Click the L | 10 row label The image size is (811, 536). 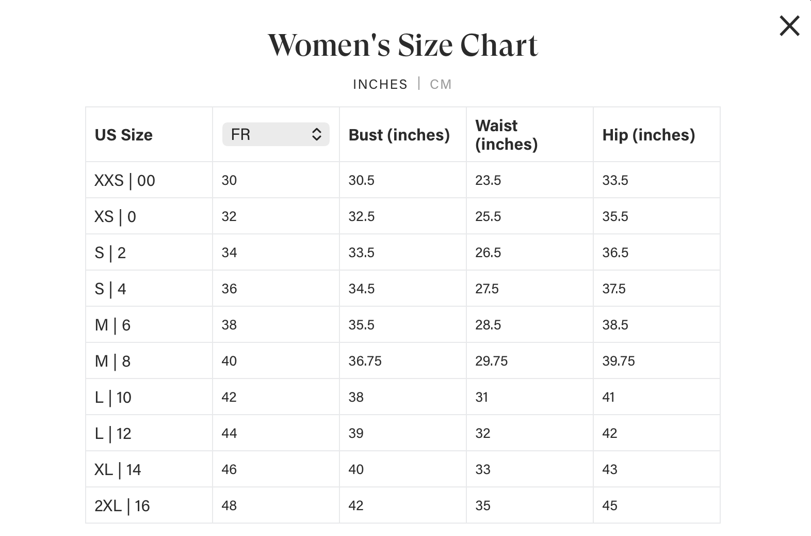(x=113, y=397)
